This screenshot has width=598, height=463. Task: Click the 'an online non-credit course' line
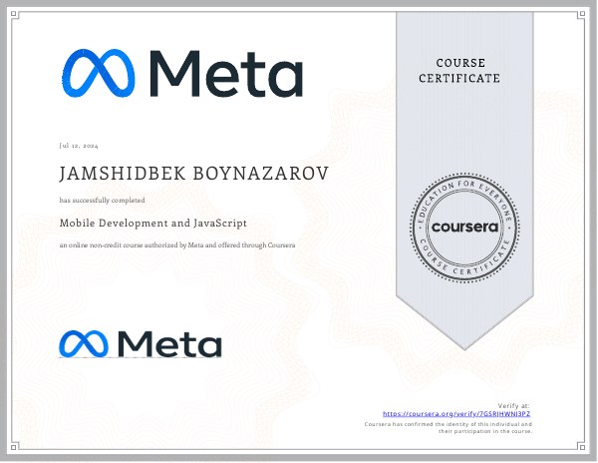click(x=177, y=245)
